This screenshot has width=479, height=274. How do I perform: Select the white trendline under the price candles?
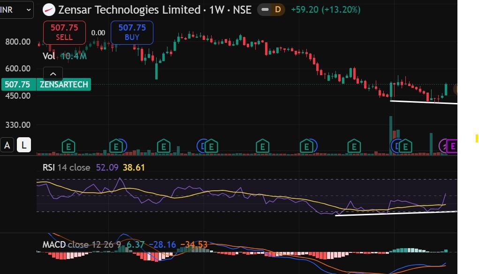click(x=424, y=102)
